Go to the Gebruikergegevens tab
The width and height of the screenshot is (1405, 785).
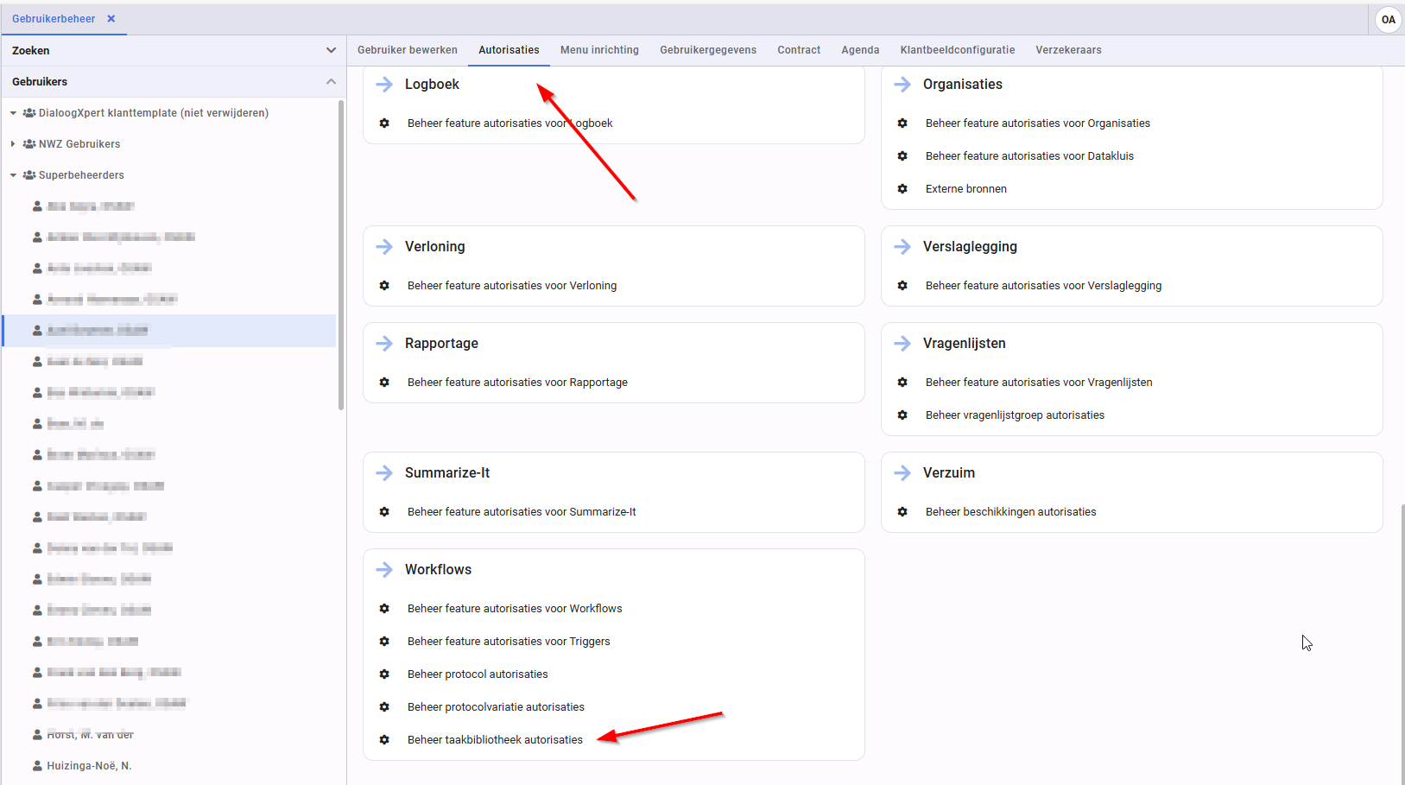(x=708, y=50)
